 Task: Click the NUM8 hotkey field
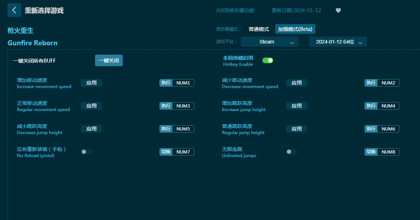pos(388,152)
